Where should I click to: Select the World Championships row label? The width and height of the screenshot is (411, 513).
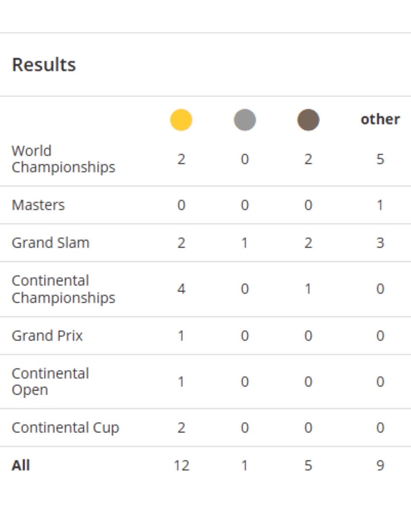[x=63, y=159]
